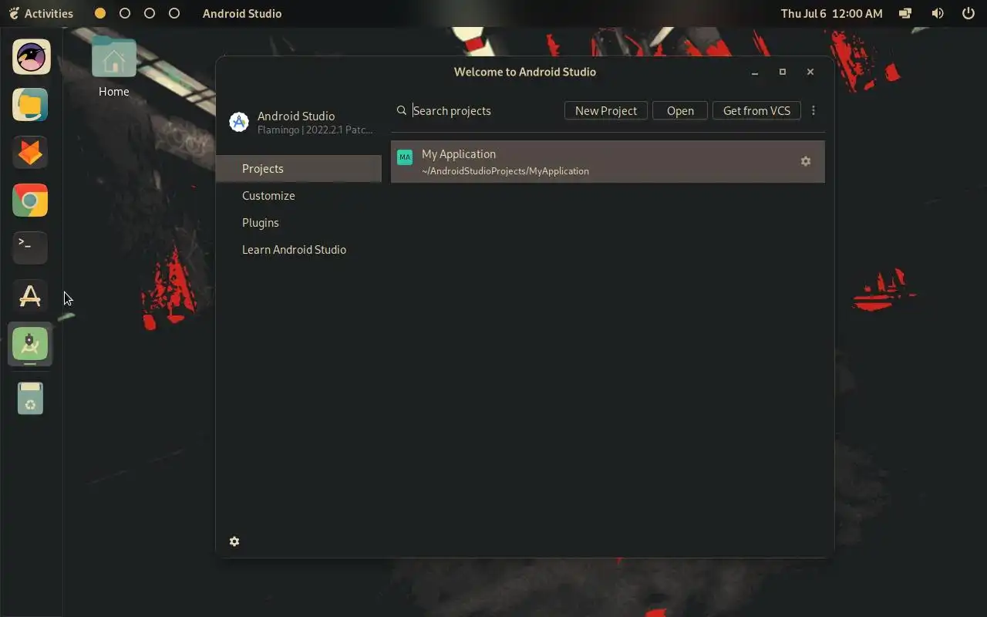Click the volume icon in top bar
Screen dimensions: 987x617
938,13
